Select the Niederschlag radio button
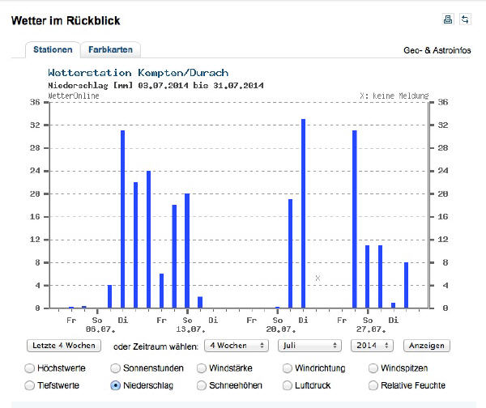Screen dimensions: 486x408 (115, 385)
